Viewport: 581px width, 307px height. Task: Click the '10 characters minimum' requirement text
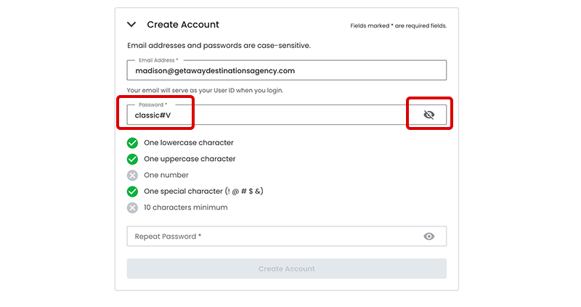[185, 208]
